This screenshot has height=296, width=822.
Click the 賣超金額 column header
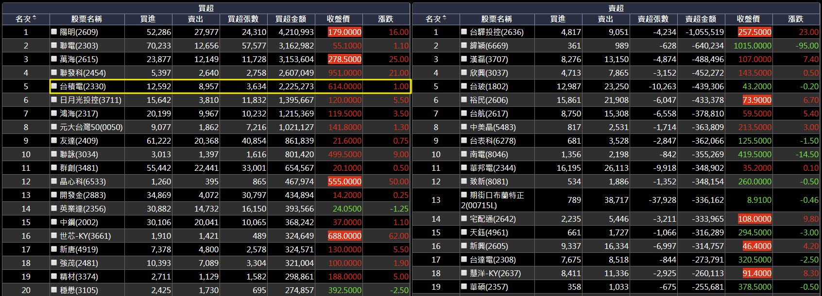click(701, 19)
